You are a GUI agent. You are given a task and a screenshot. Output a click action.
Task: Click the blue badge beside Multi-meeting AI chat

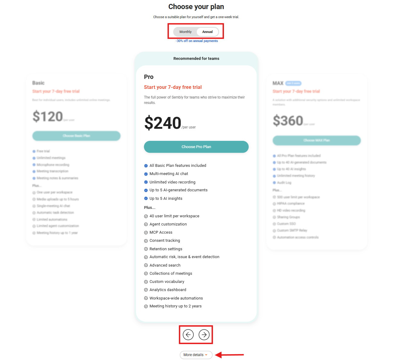pos(146,174)
